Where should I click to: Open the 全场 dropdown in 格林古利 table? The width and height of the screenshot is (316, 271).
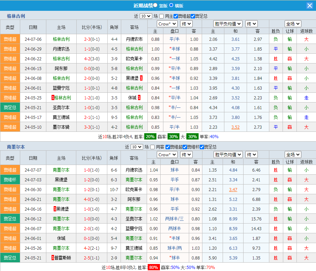tap(293, 24)
